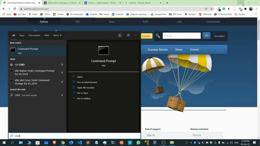Click the GO search button
Screen dimensions: 260x146
pos(206,36)
